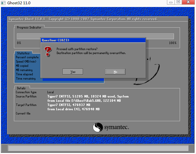Click the "Target Partition" label

coord(26,105)
